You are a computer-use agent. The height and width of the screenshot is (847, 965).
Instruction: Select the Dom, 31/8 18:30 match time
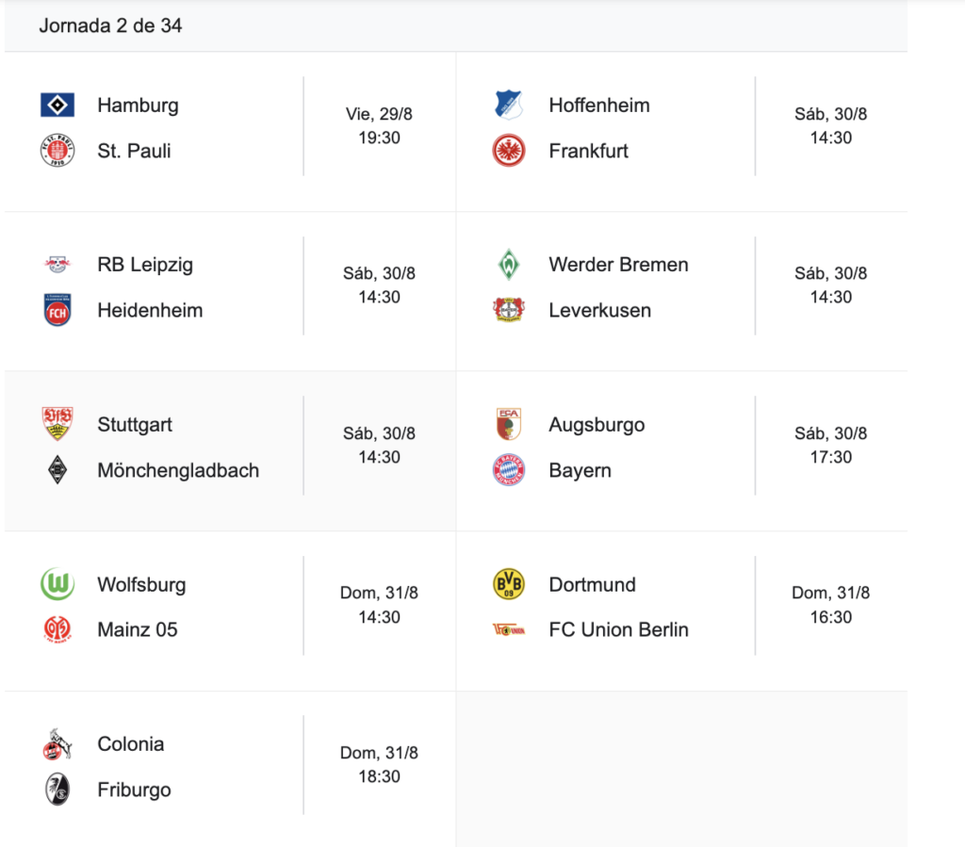click(x=379, y=765)
